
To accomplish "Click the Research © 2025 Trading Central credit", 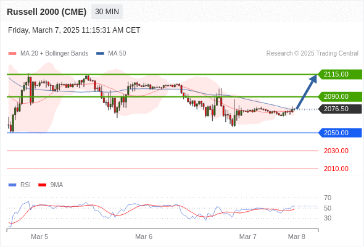I will pos(312,54).
